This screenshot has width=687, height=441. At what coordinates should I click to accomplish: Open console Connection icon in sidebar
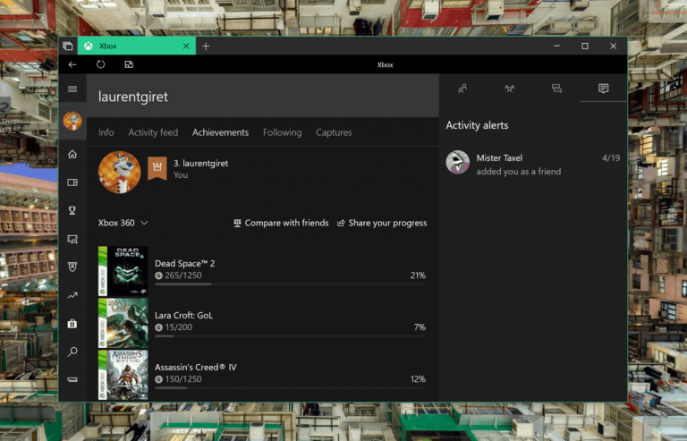(72, 379)
